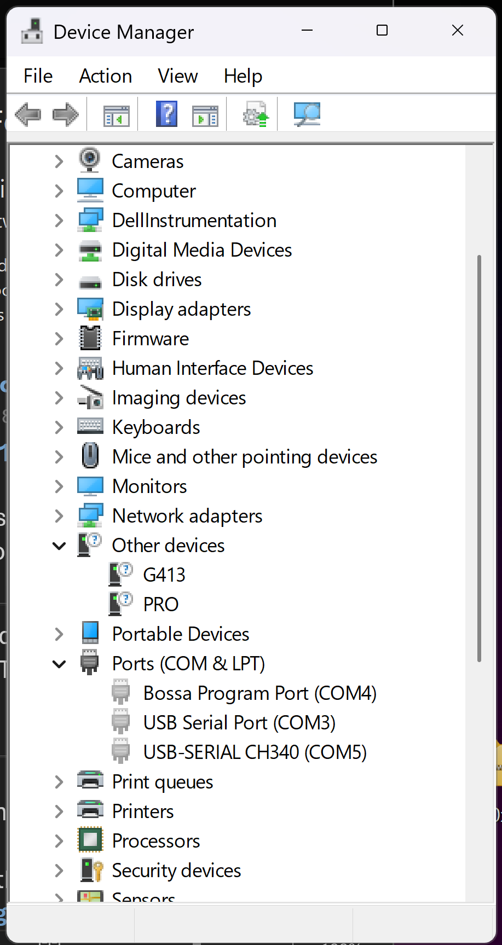Navigate back with the left arrow toolbar icon
This screenshot has height=945, width=502.
point(27,114)
